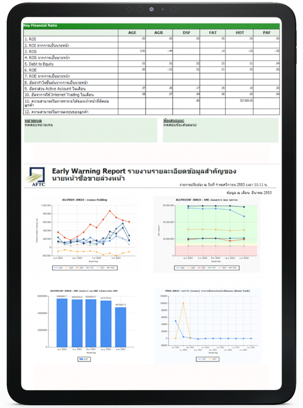Select the AGE column header
Viewport: 303px width, 408px height.
pos(132,33)
